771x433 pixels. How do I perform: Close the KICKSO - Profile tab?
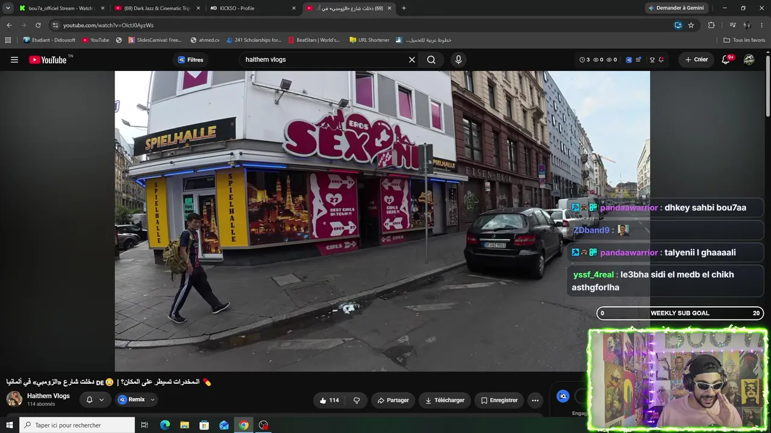point(294,8)
